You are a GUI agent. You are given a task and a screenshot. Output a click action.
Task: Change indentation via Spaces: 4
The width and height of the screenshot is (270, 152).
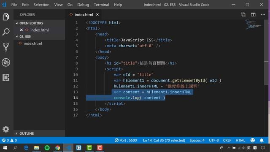pyautogui.click(x=197, y=140)
